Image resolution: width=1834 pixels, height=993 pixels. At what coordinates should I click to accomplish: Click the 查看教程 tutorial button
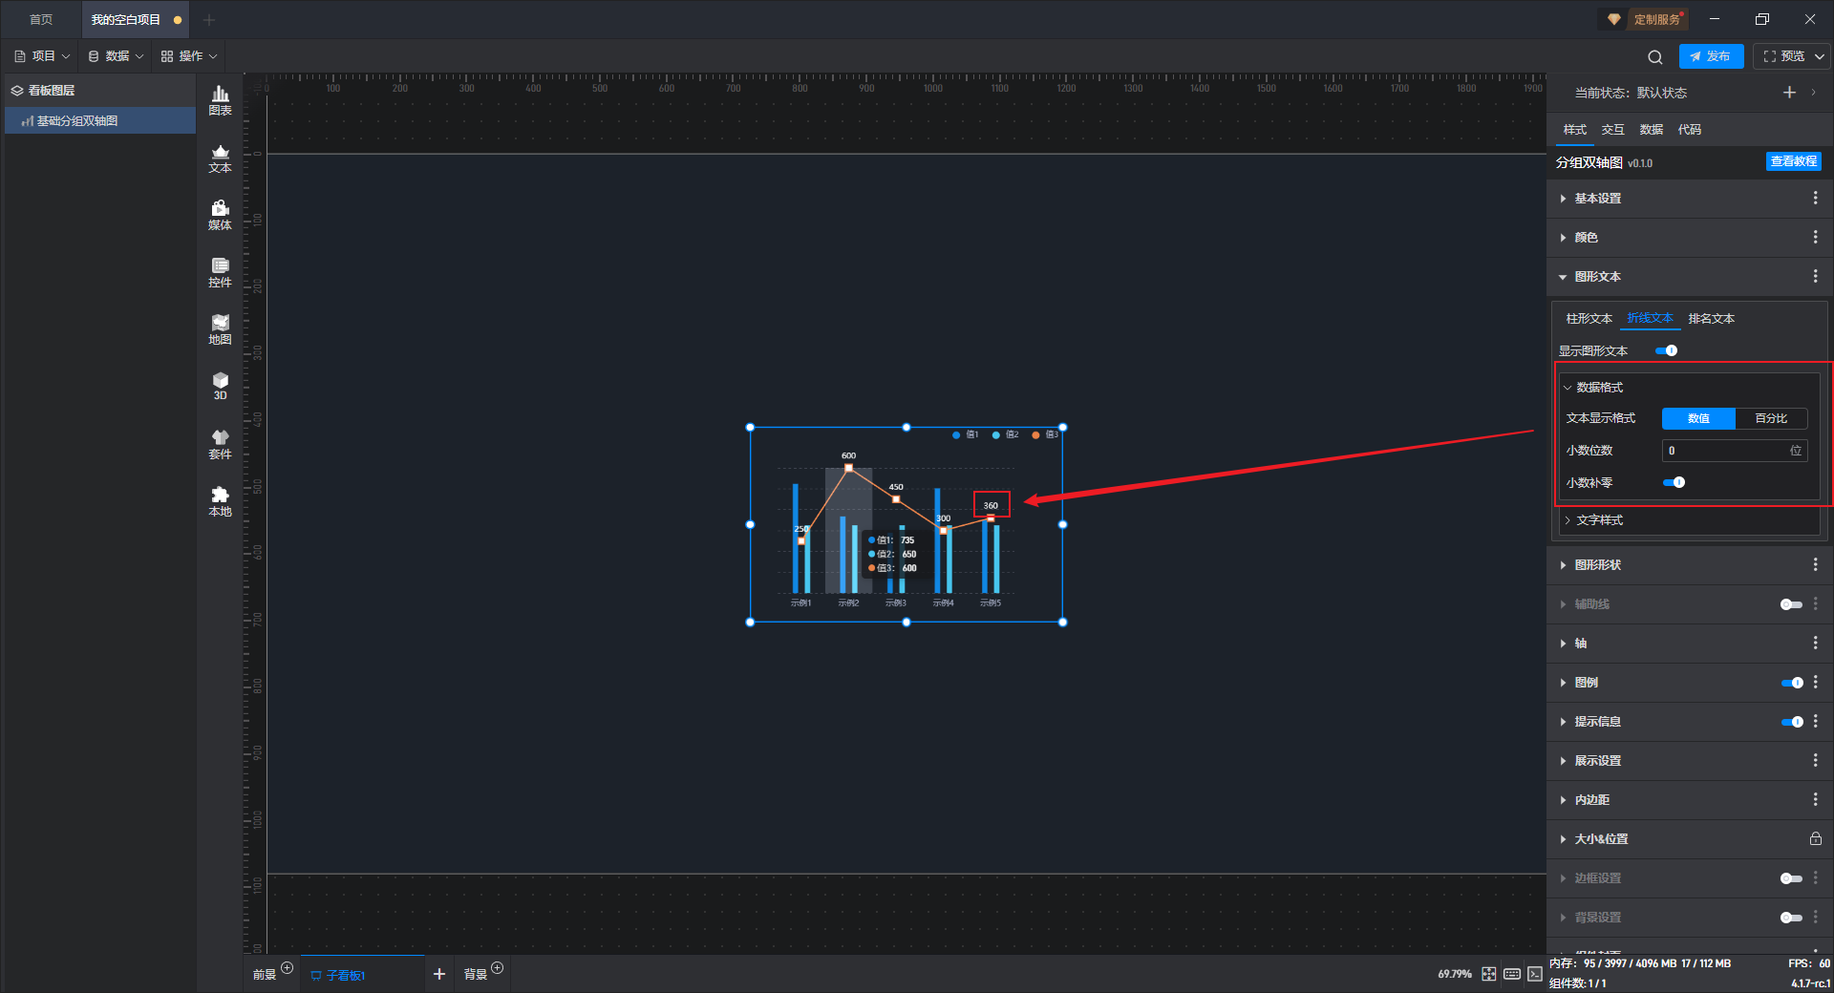[x=1793, y=161]
